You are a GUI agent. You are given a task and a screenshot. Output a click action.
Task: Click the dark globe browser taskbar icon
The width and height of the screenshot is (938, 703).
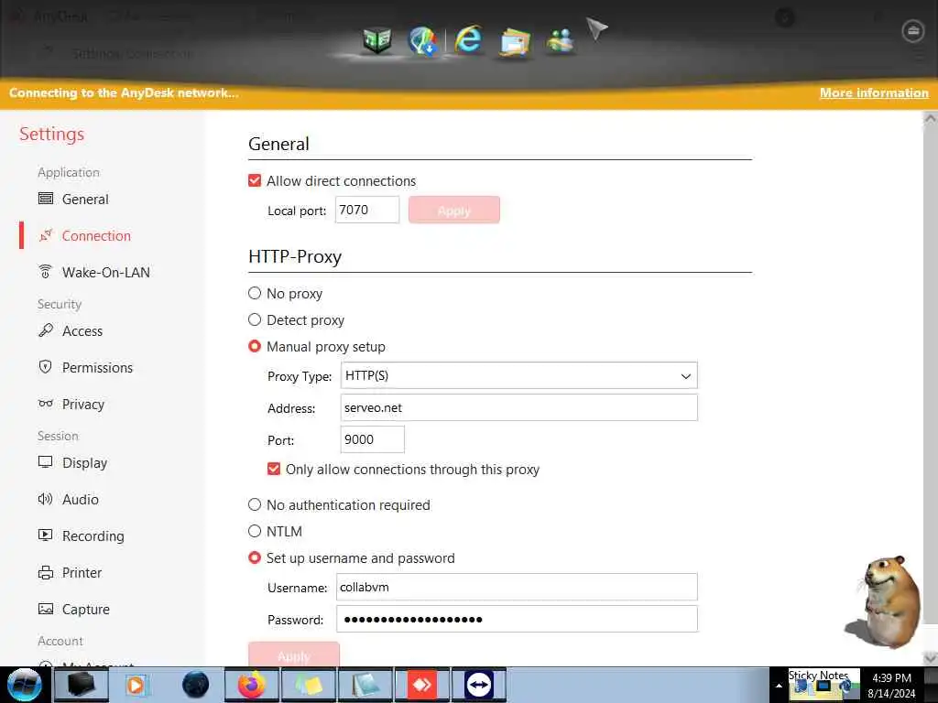coord(195,685)
